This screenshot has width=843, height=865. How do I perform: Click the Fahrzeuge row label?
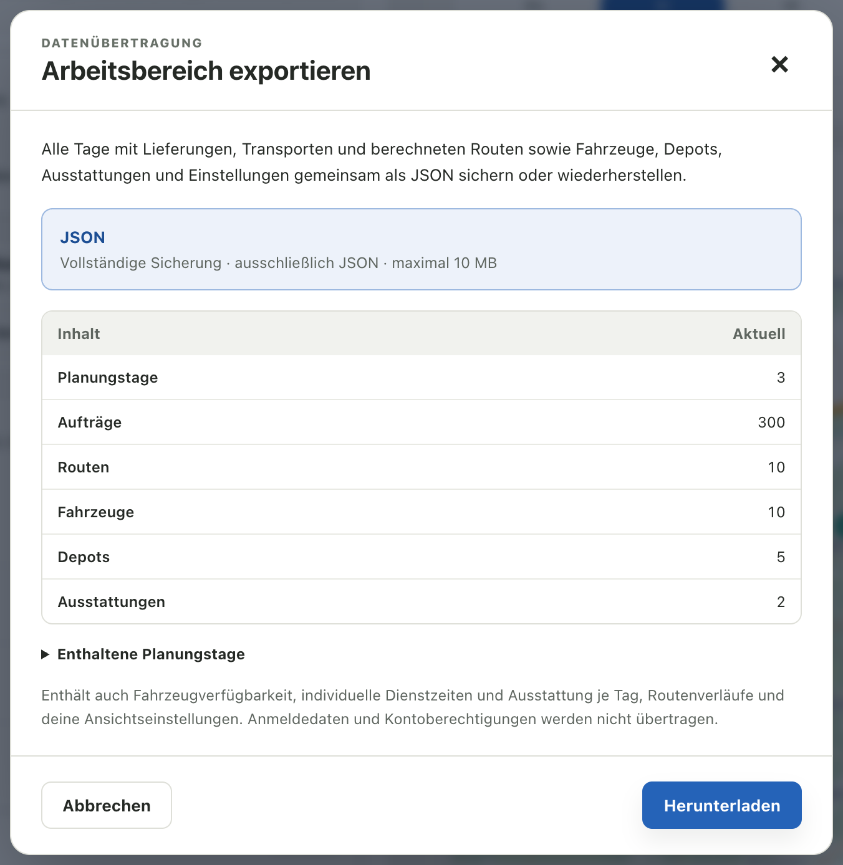[96, 512]
